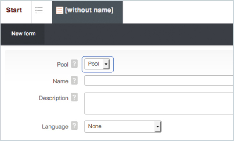This screenshot has width=234, height=141.
Task: Open the list view icon tab
Action: click(x=39, y=10)
